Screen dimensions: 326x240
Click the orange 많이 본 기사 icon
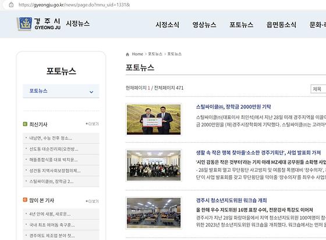25,200
